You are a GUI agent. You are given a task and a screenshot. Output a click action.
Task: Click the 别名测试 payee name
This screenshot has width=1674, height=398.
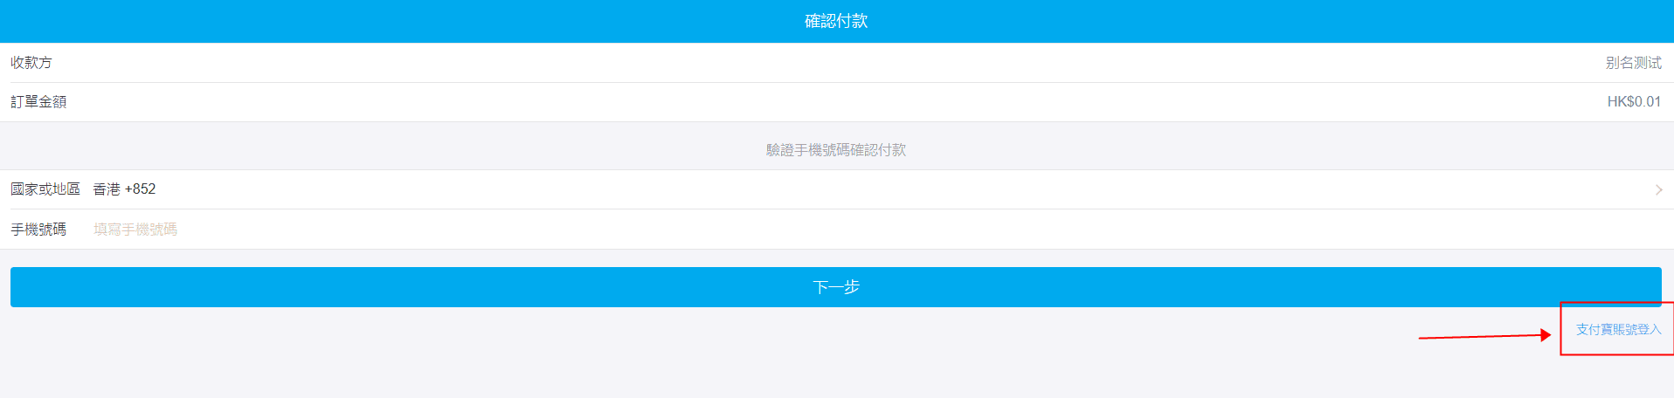tap(1633, 63)
